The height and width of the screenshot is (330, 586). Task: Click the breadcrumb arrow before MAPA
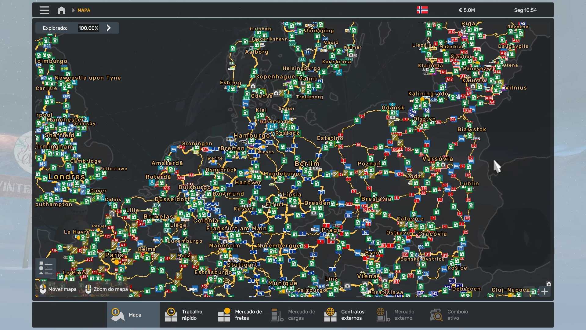click(73, 10)
